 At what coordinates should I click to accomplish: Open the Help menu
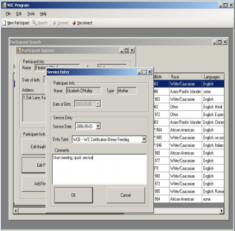(x=43, y=14)
